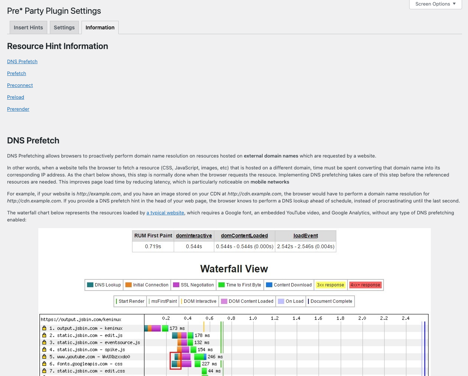Switch to the Insert Hints tab
Screen dimensions: 468x376
[x=28, y=27]
